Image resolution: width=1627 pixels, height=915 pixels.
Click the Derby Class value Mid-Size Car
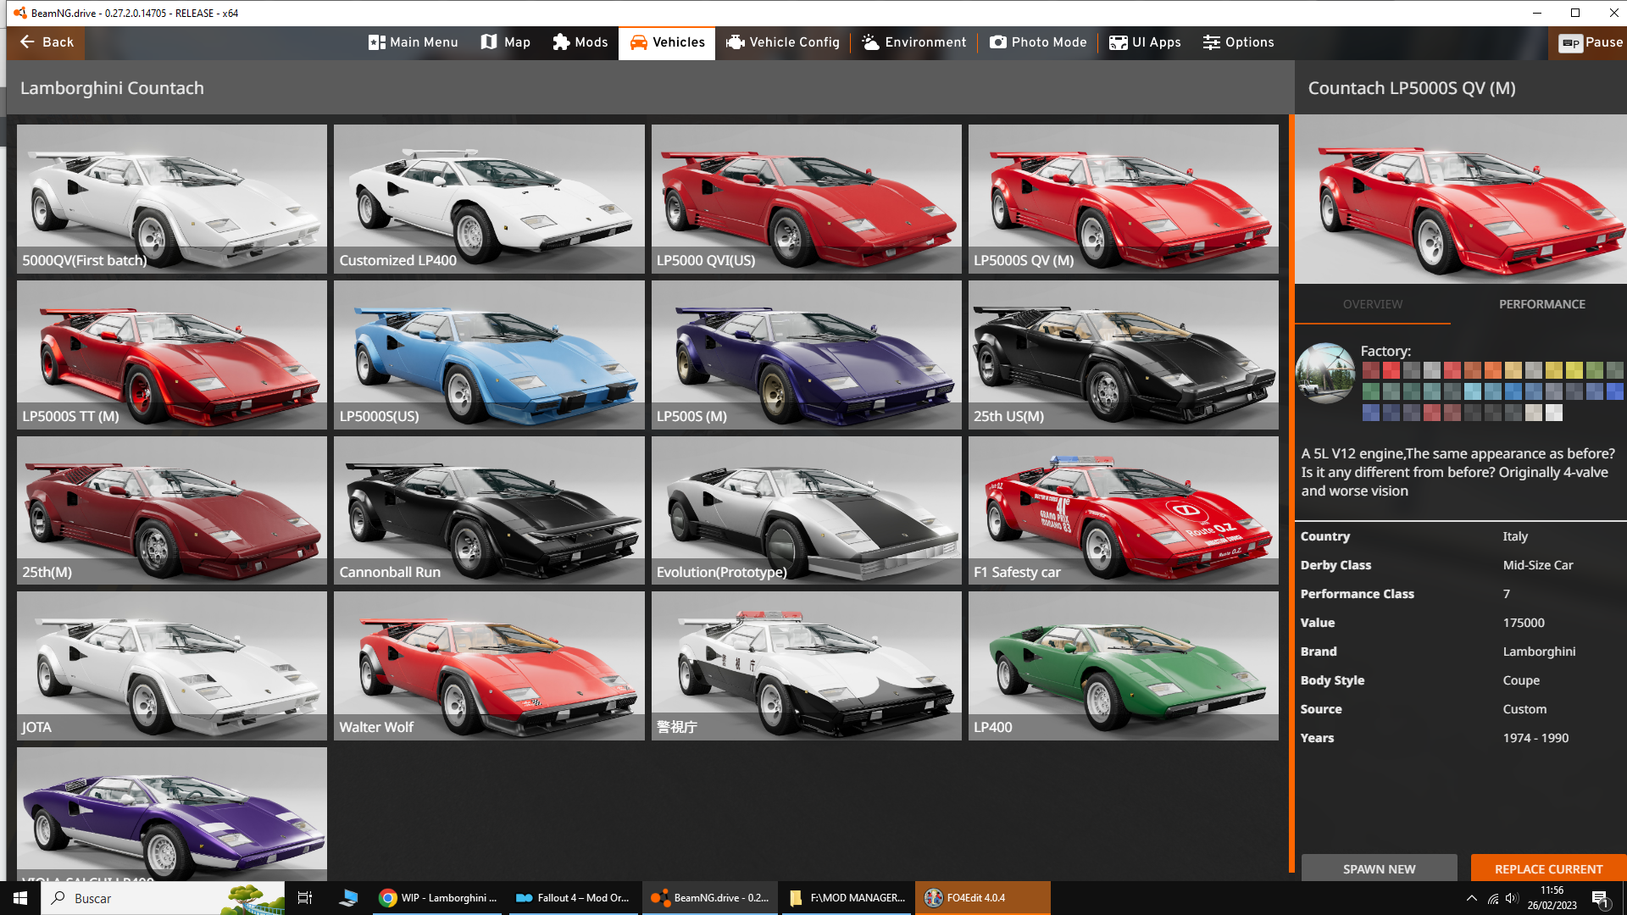[1538, 565]
